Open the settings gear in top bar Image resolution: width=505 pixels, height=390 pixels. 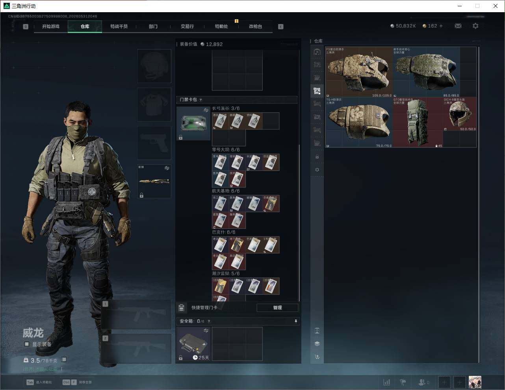(475, 26)
